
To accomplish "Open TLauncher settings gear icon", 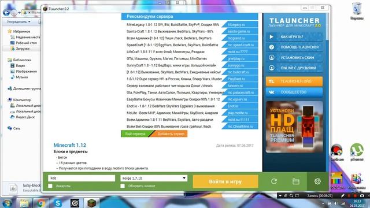I will 317,181.
